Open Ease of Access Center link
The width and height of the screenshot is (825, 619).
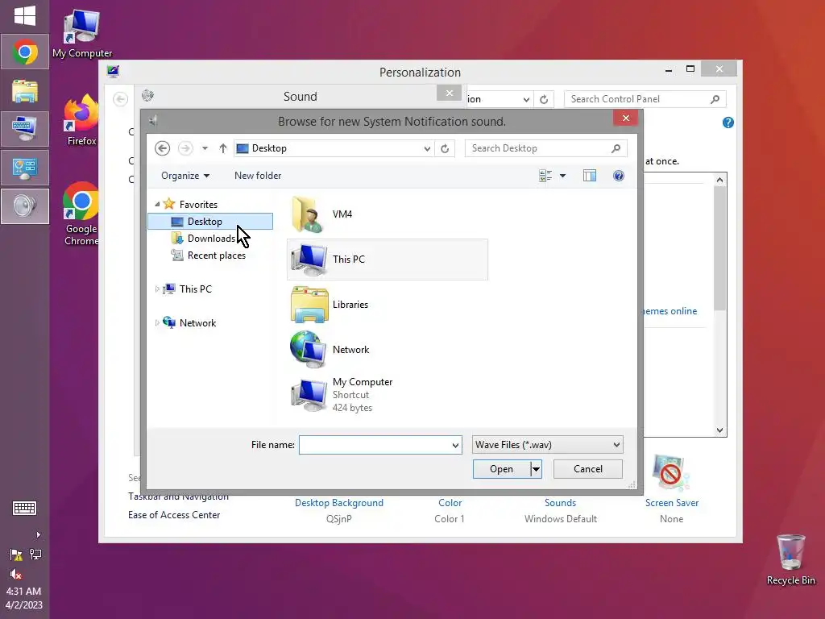point(174,515)
